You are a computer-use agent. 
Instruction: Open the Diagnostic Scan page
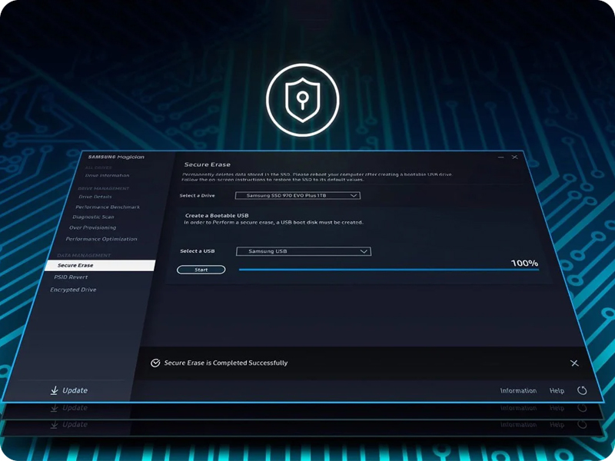point(92,217)
